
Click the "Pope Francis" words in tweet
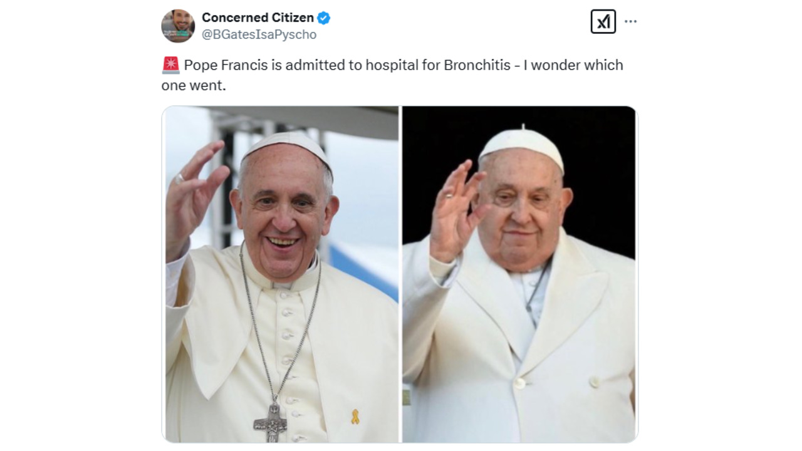click(x=226, y=65)
